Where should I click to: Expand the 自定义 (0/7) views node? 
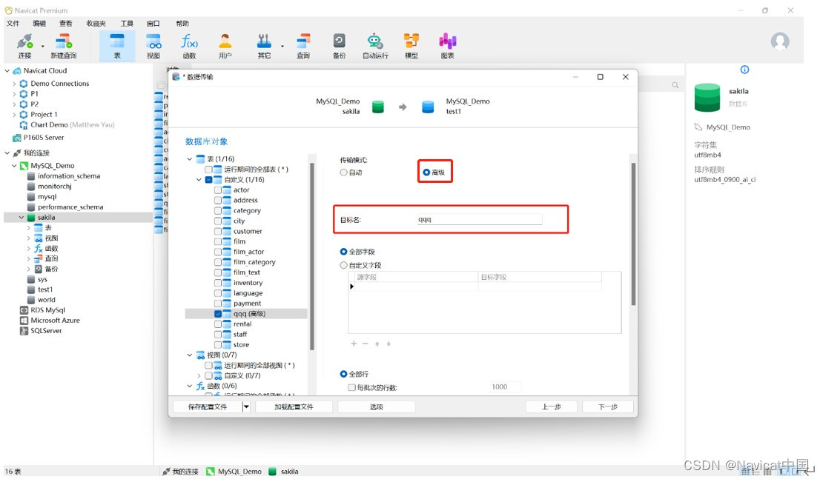199,375
